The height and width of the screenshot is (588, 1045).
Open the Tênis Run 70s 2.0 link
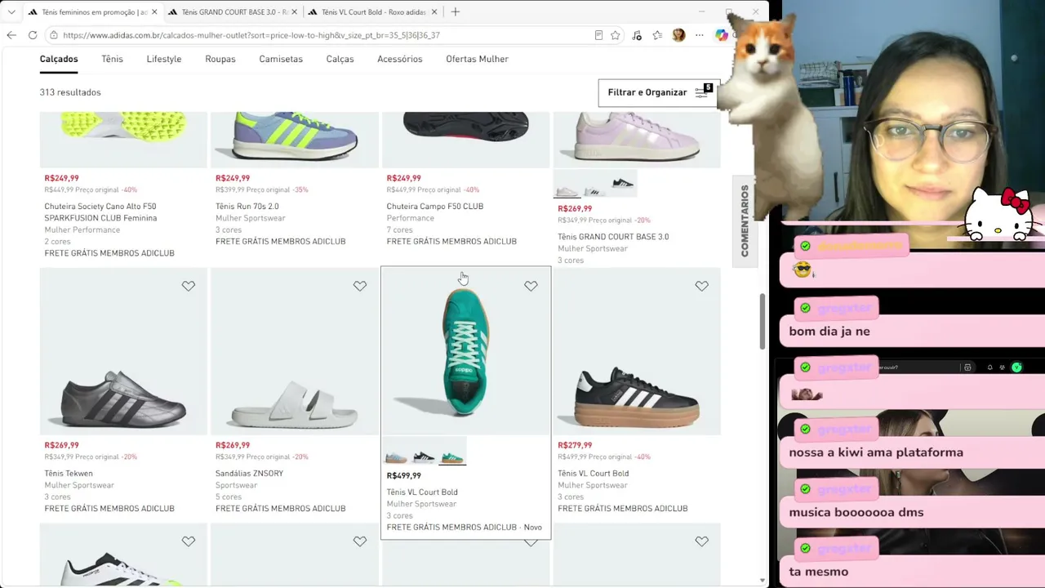pyautogui.click(x=247, y=207)
